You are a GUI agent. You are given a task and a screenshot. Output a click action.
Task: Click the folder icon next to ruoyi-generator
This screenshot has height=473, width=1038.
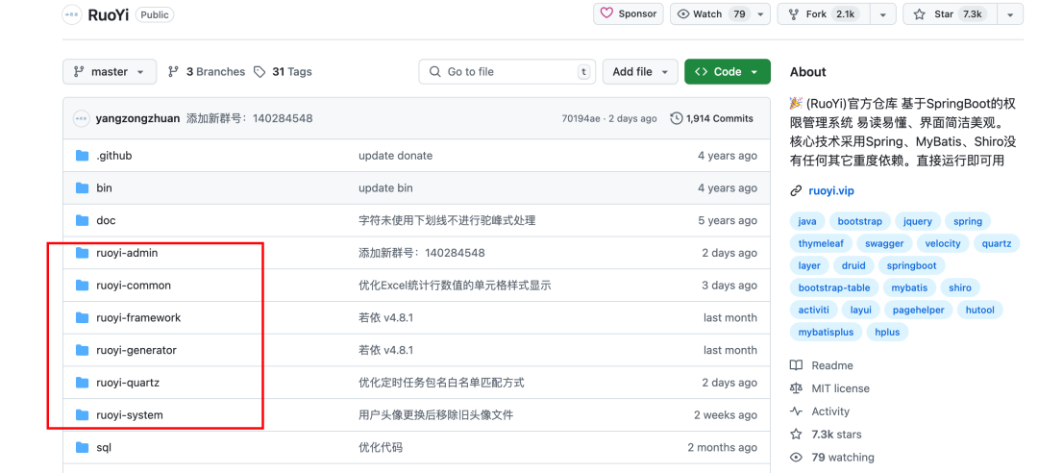point(82,350)
